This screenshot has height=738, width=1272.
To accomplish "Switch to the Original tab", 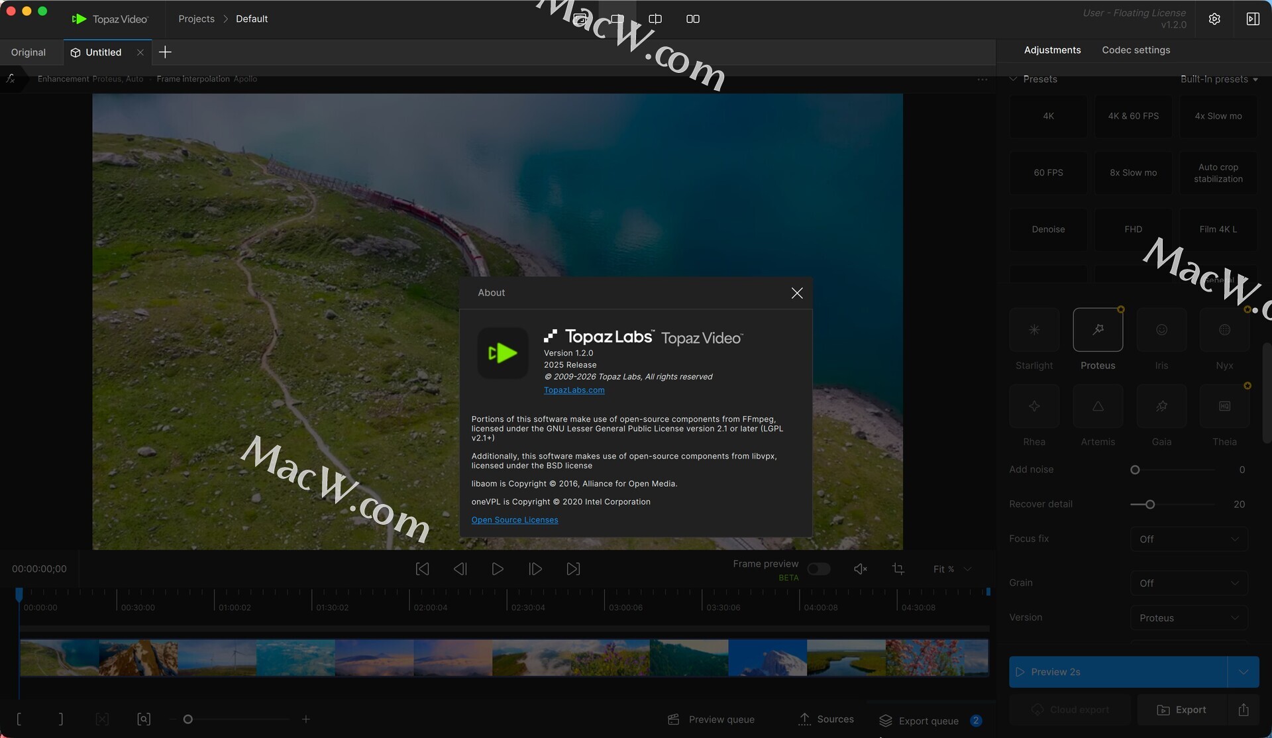I will tap(28, 52).
